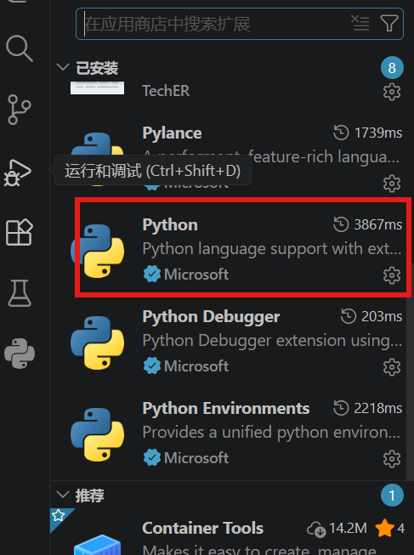414x555 pixels.
Task: Open the Source Control view
Action: point(20,110)
